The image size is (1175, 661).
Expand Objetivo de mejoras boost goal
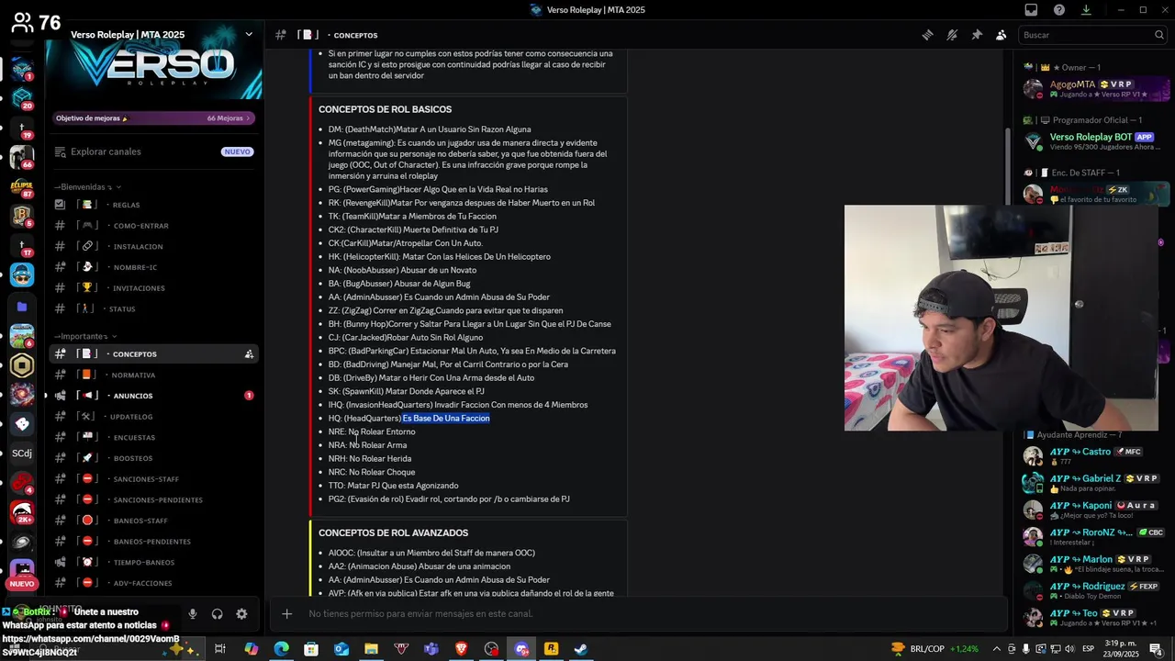153,118
